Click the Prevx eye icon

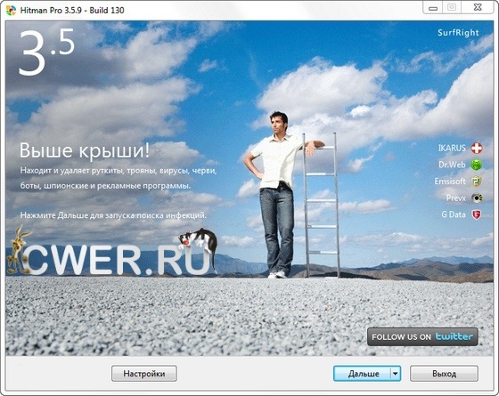point(477,198)
